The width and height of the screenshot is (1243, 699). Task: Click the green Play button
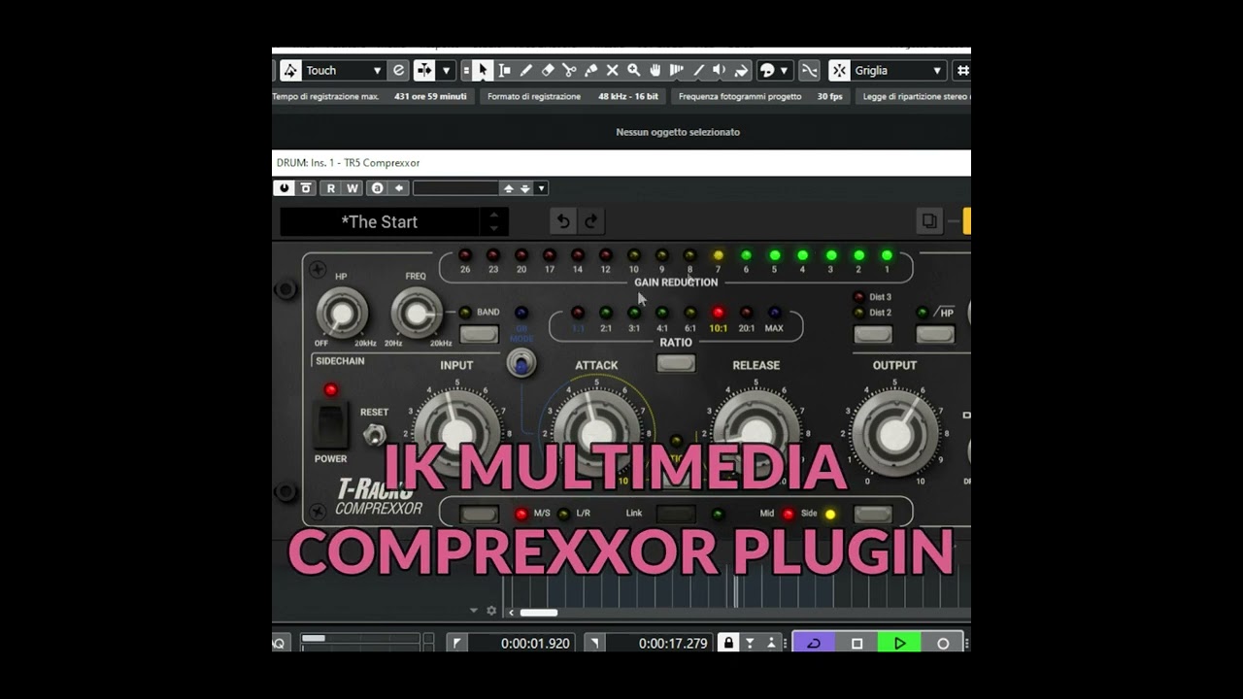tap(899, 643)
